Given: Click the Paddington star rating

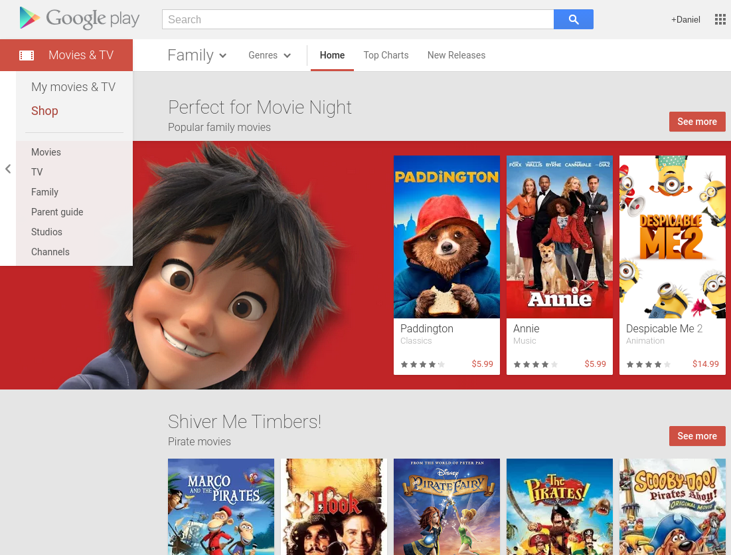Looking at the screenshot, I should [423, 364].
